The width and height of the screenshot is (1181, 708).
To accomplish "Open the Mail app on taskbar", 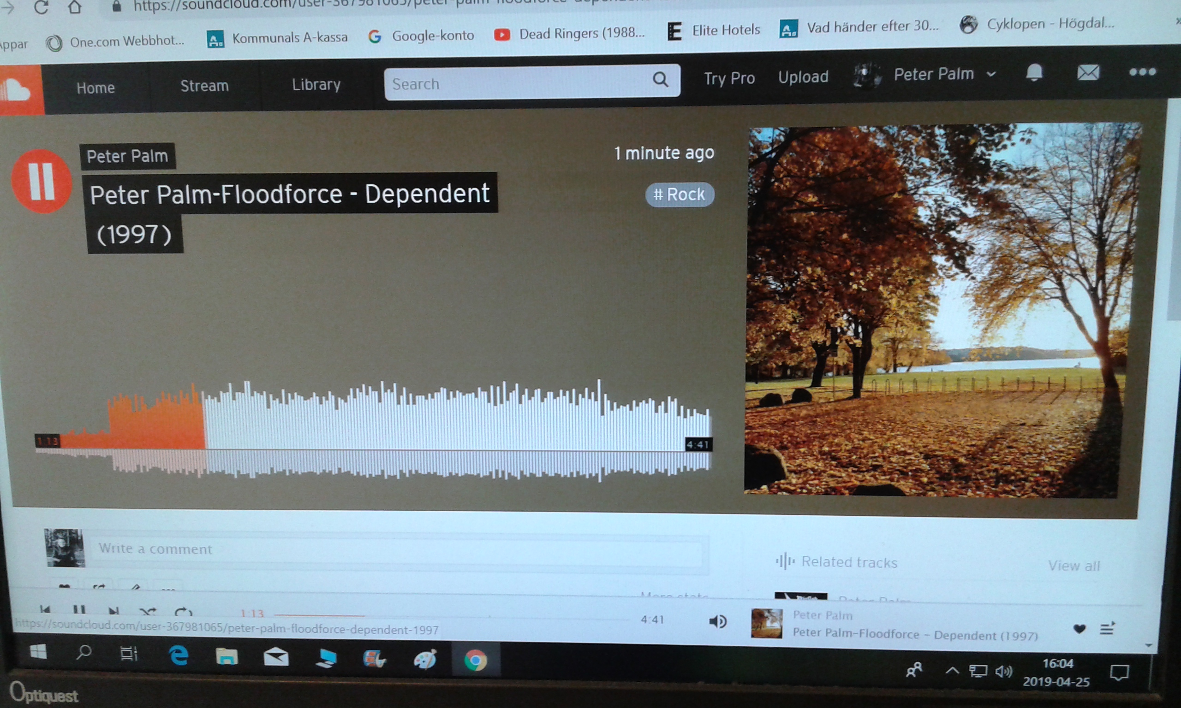I will pyautogui.click(x=276, y=657).
